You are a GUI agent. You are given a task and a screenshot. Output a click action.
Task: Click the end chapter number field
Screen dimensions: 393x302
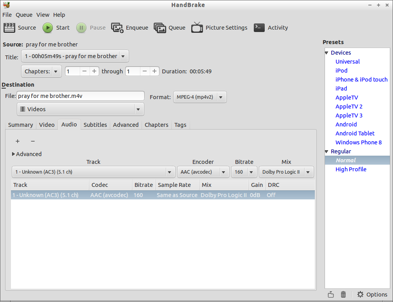[x=133, y=71]
